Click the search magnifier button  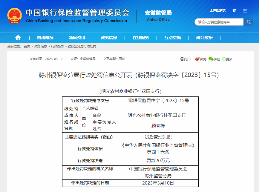coord(249,22)
